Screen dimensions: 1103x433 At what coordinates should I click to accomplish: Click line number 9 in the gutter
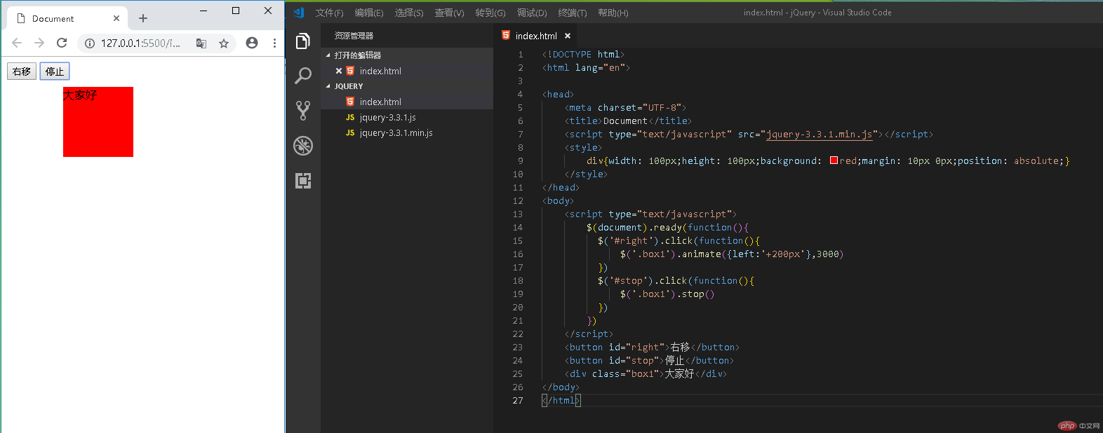coord(520,160)
